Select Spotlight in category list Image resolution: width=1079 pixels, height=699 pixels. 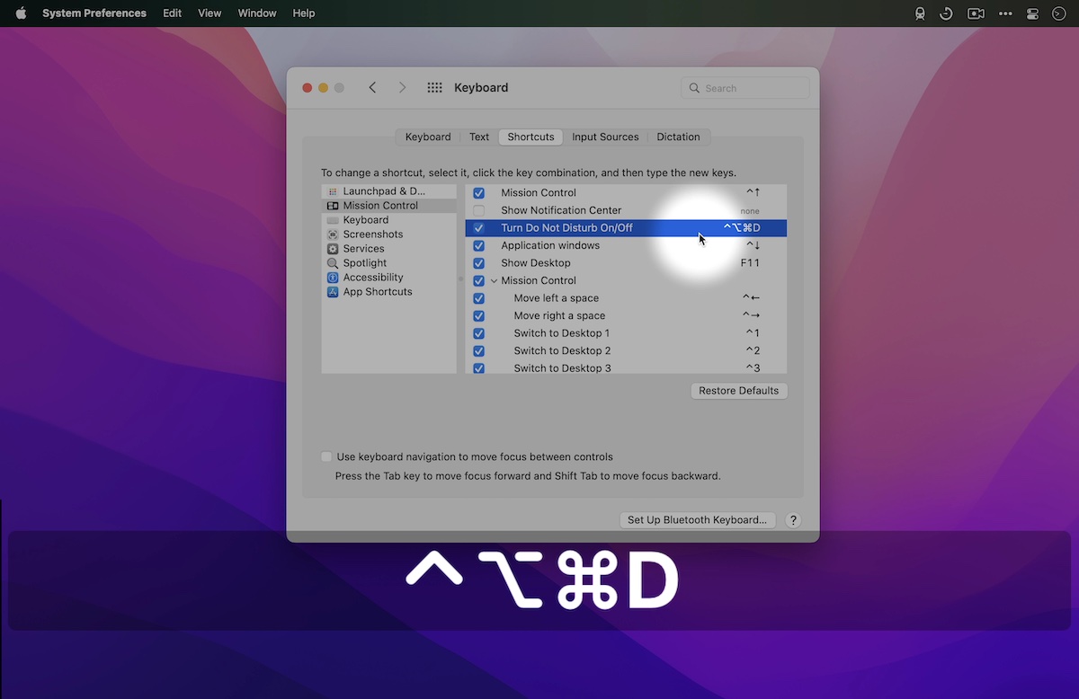[x=389, y=263]
